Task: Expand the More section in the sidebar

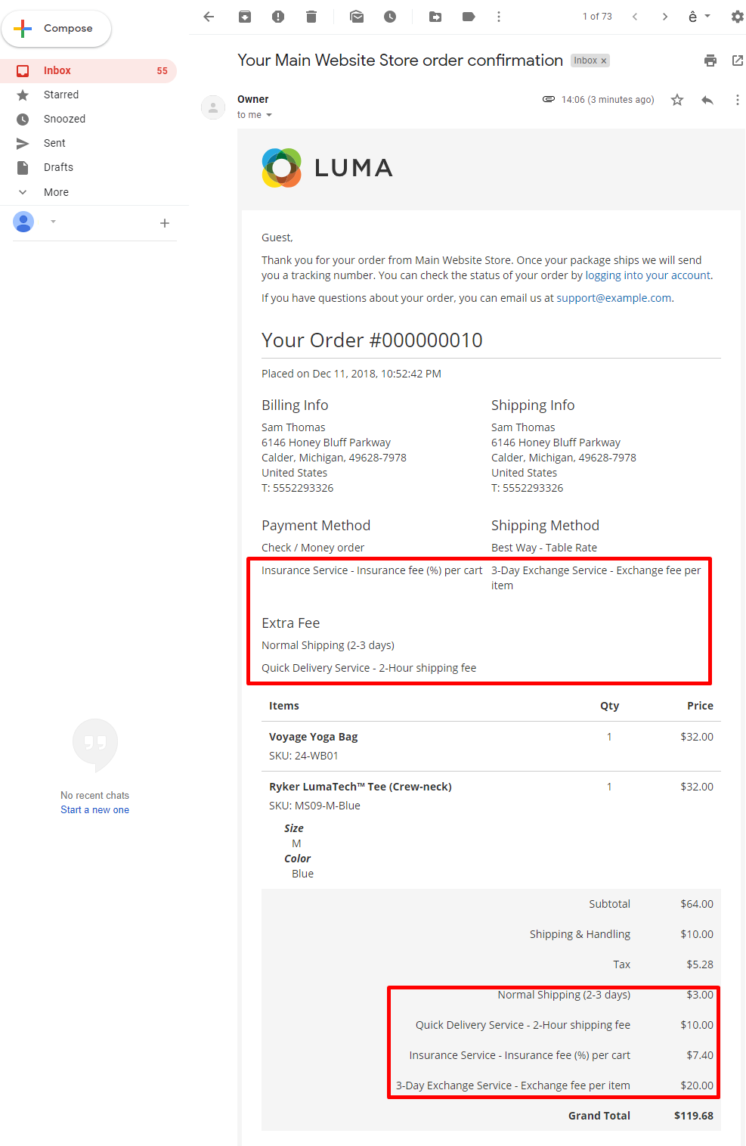Action: tap(56, 192)
